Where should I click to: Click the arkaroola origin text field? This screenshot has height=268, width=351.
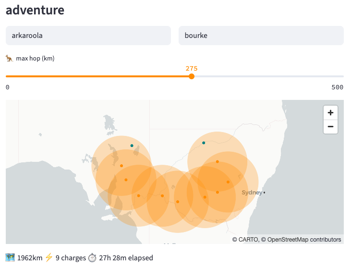tap(88, 36)
